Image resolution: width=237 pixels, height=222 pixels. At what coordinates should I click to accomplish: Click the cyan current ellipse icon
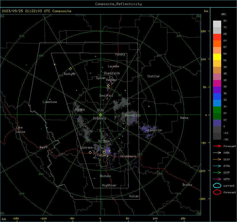(x=217, y=186)
